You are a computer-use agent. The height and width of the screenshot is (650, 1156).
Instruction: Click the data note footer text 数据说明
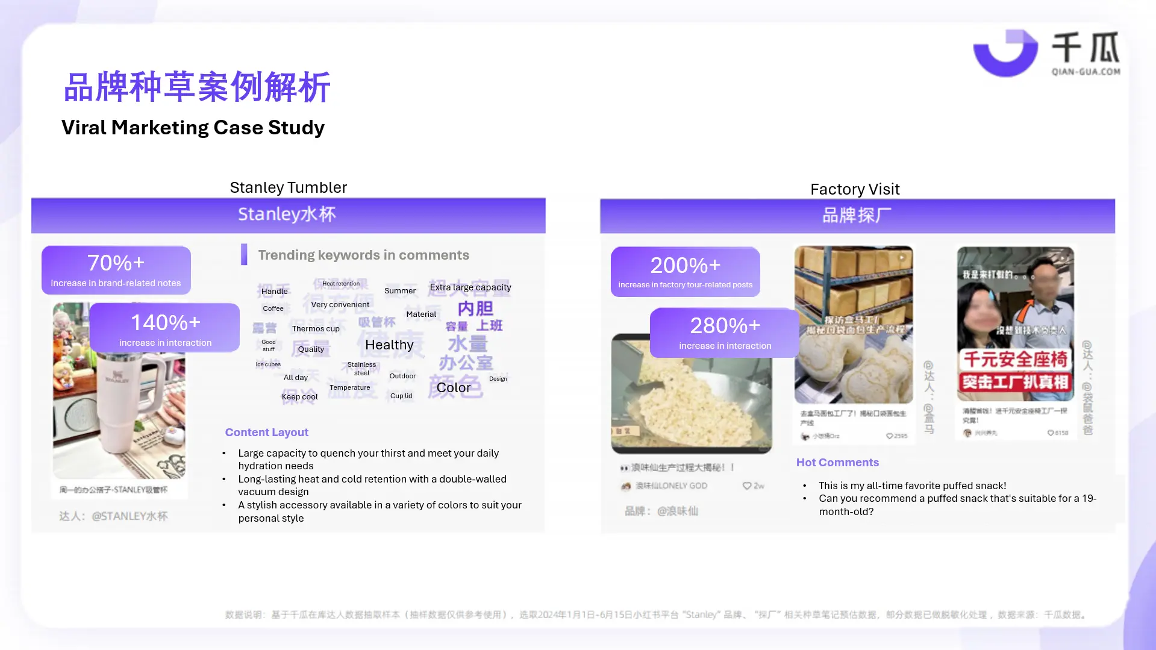[657, 615]
